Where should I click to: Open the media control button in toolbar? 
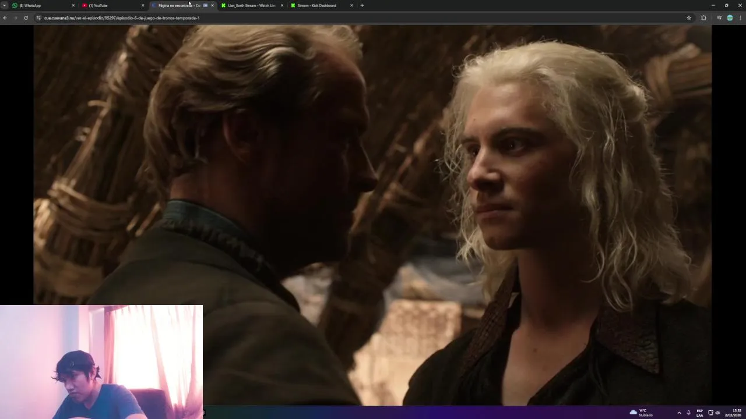coord(719,18)
